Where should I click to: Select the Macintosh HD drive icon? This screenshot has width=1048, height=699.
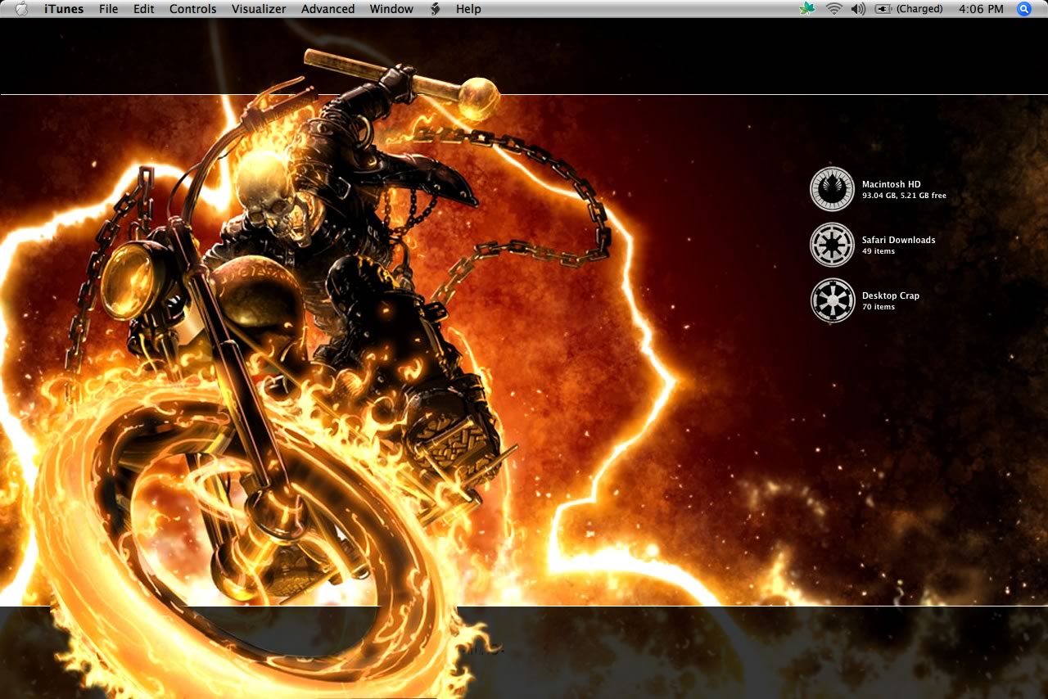point(833,189)
